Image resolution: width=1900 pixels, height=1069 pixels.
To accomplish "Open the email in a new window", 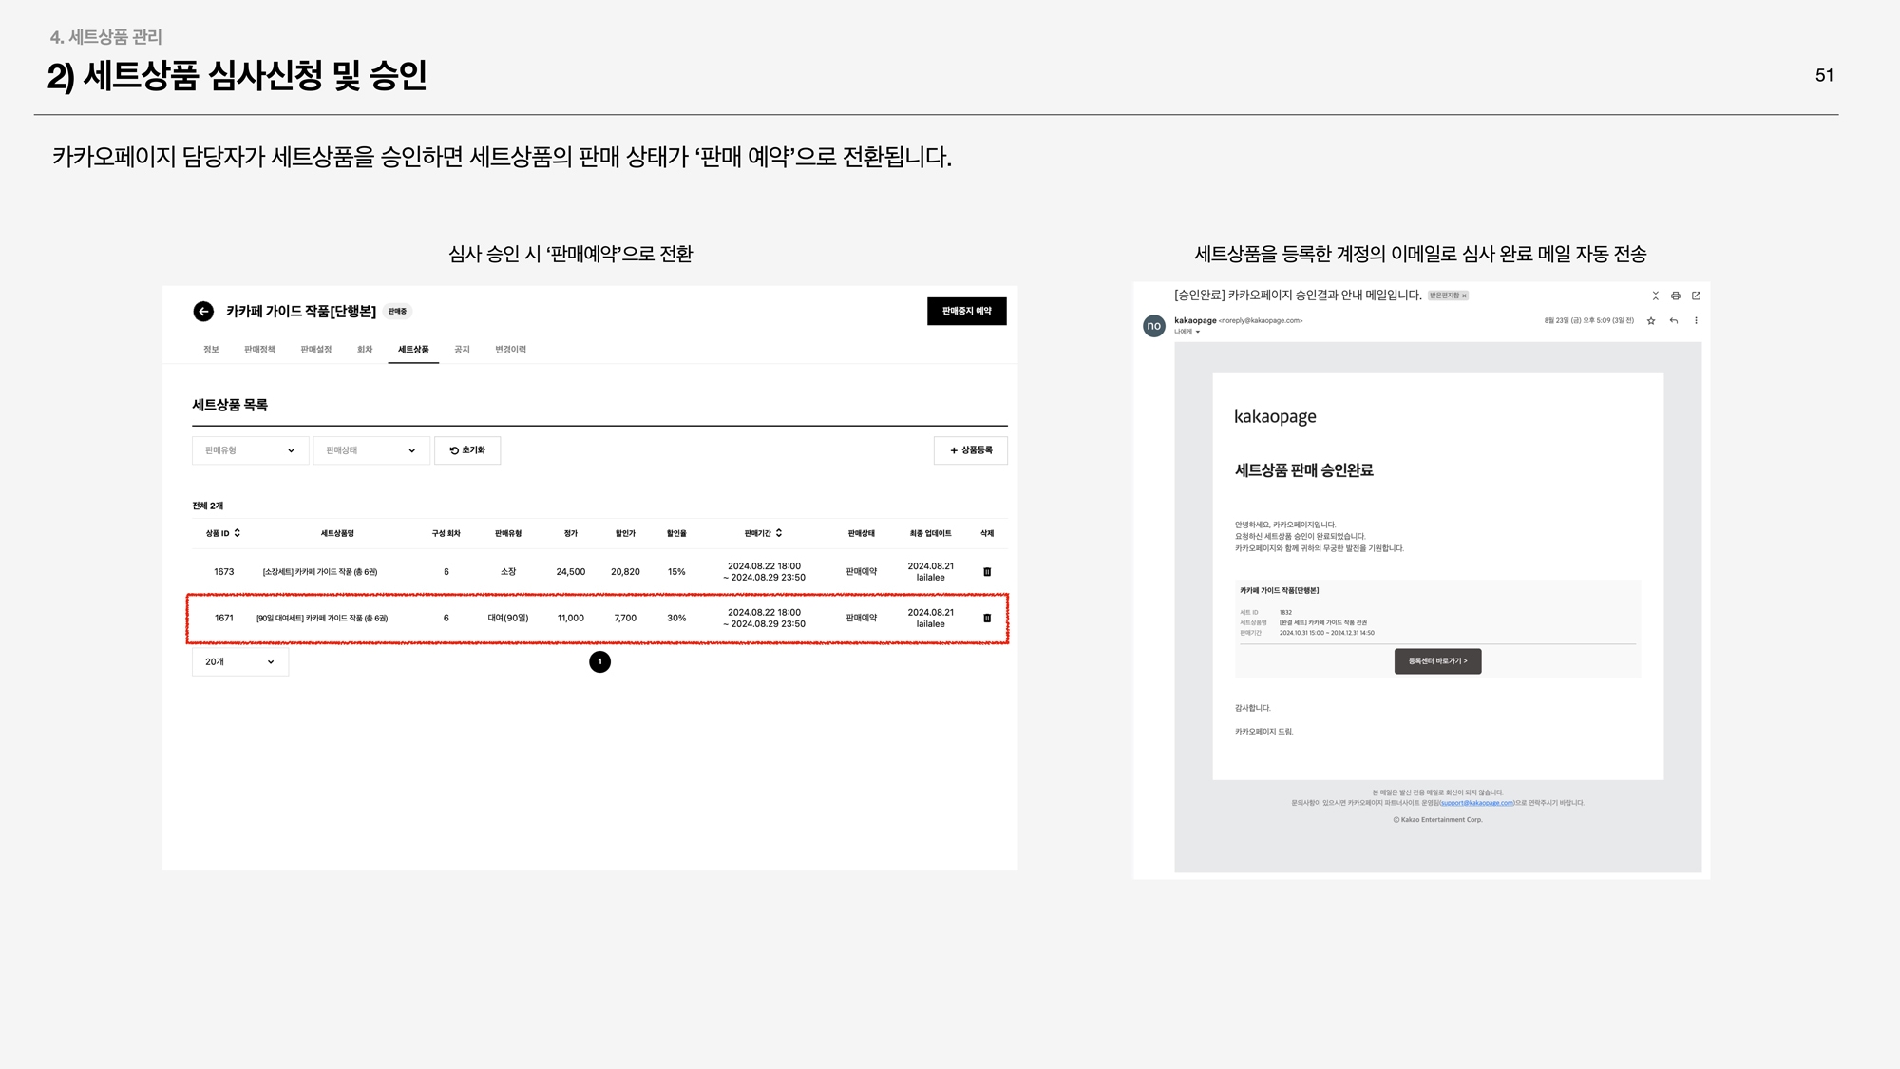I will (x=1696, y=296).
